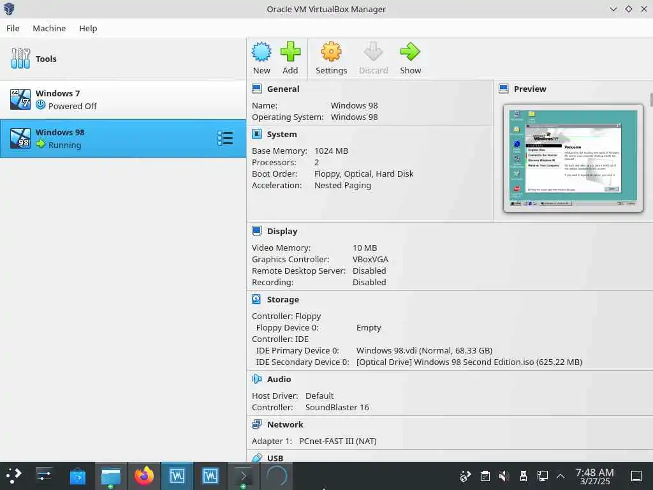
Task: Click the Video Memory 10 MB value
Action: (x=364, y=248)
